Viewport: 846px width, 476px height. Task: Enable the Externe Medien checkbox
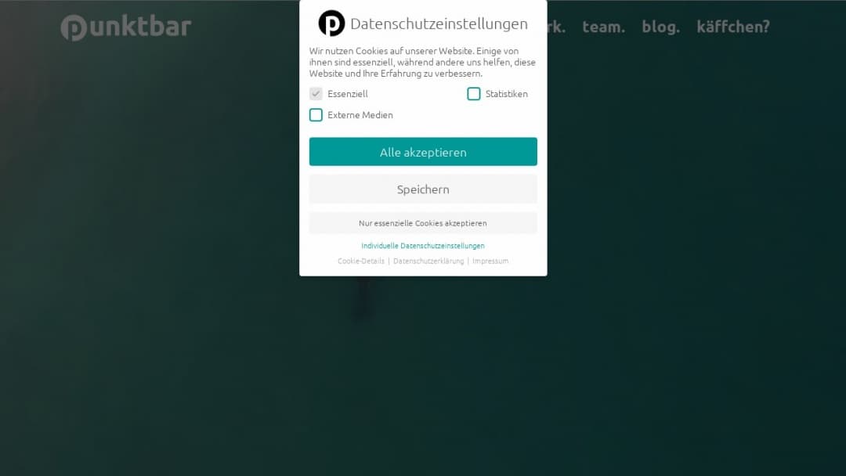click(316, 114)
